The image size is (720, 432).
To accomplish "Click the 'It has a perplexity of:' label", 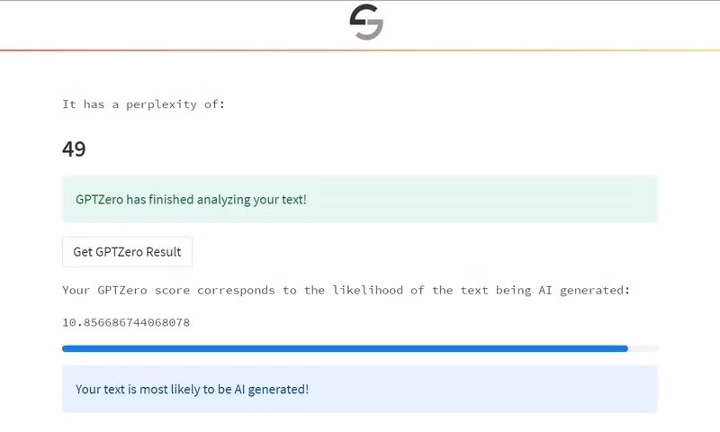I will [144, 104].
